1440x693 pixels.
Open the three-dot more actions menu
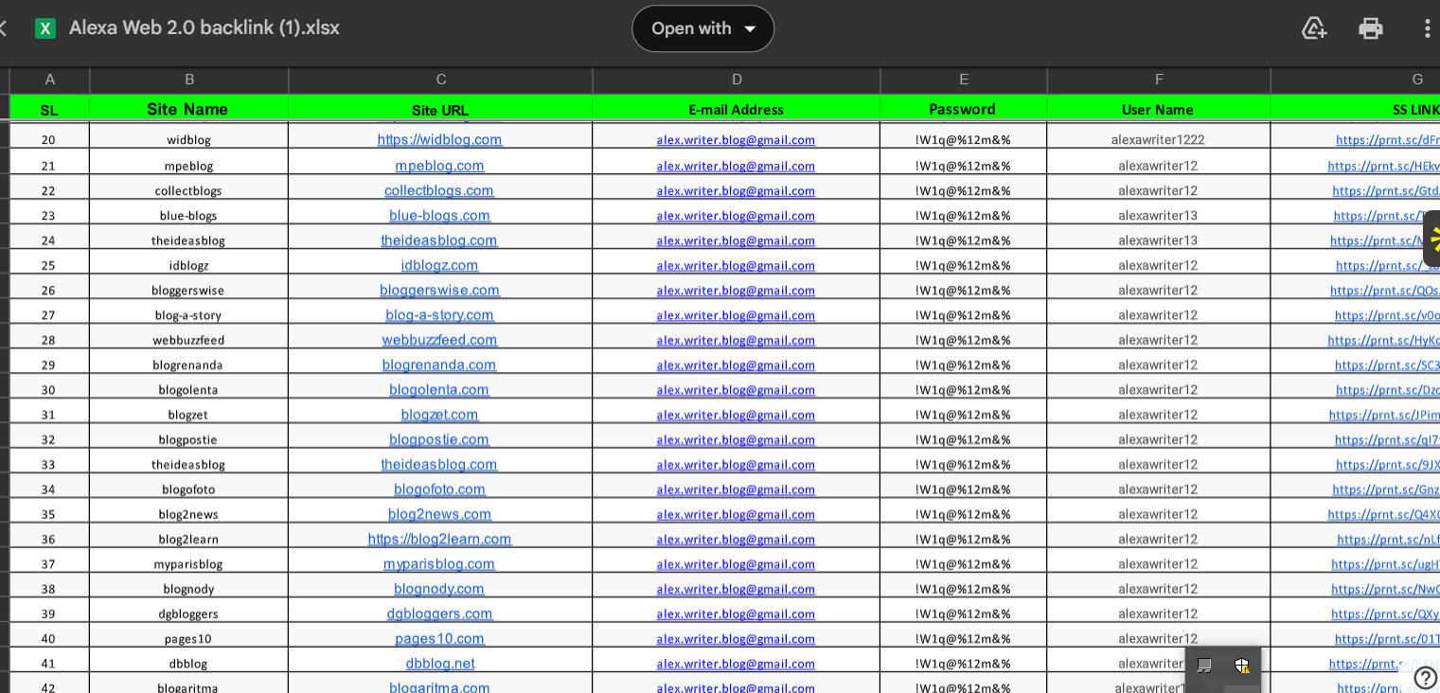click(x=1427, y=28)
